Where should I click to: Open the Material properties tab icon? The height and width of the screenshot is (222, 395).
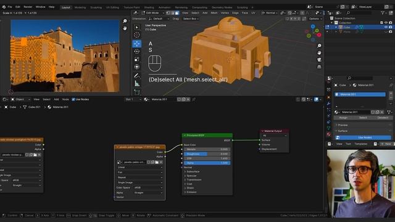coord(328,134)
